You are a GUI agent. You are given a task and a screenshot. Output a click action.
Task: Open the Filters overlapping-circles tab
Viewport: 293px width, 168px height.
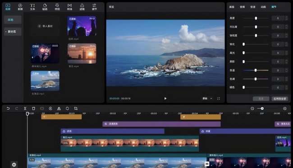click(x=82, y=7)
